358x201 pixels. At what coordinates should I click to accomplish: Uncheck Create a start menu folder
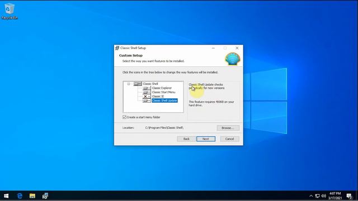pyautogui.click(x=124, y=117)
